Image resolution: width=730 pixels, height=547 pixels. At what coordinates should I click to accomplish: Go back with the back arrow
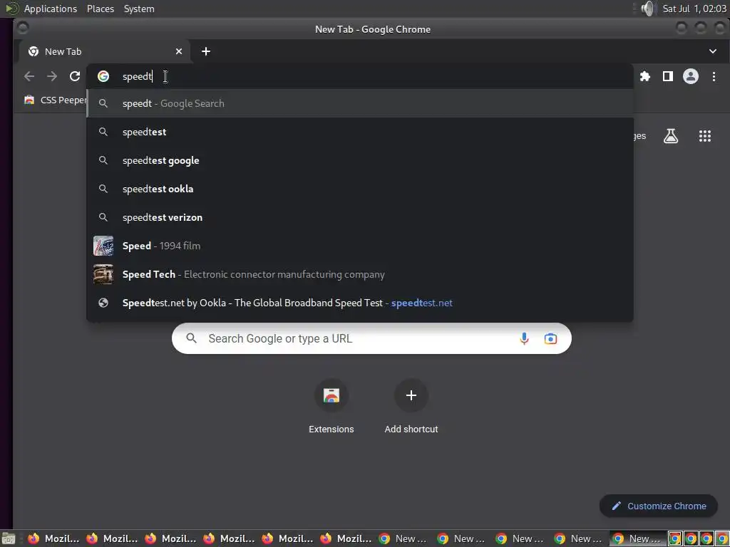29,76
